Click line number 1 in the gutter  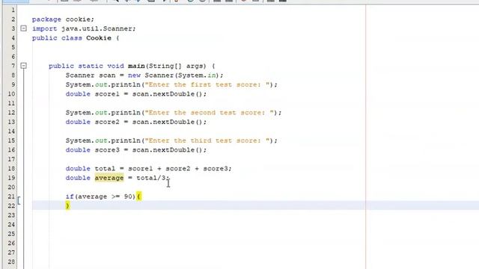point(13,10)
